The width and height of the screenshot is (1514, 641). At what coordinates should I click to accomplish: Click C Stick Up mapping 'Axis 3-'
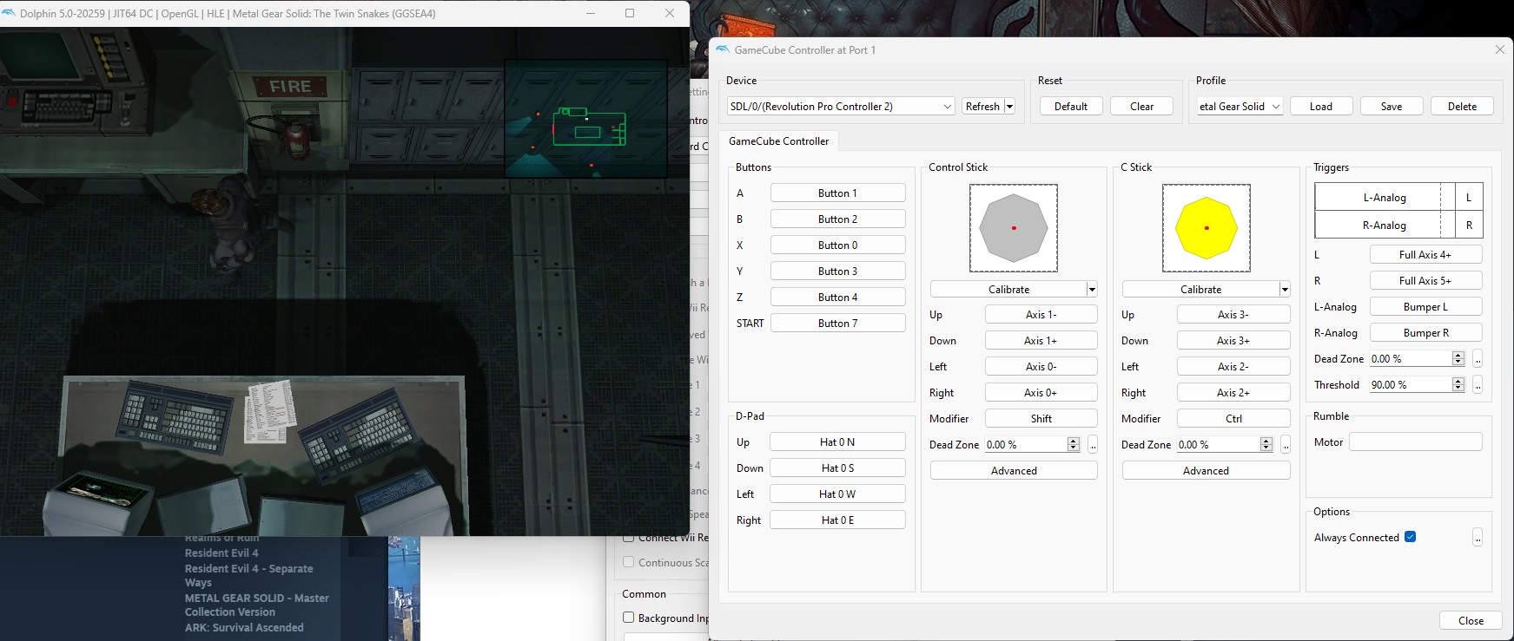click(x=1233, y=314)
